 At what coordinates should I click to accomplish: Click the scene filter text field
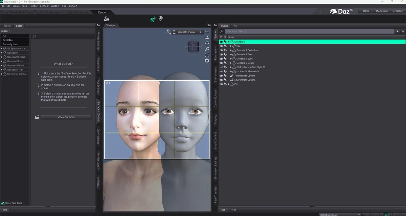coord(310,31)
